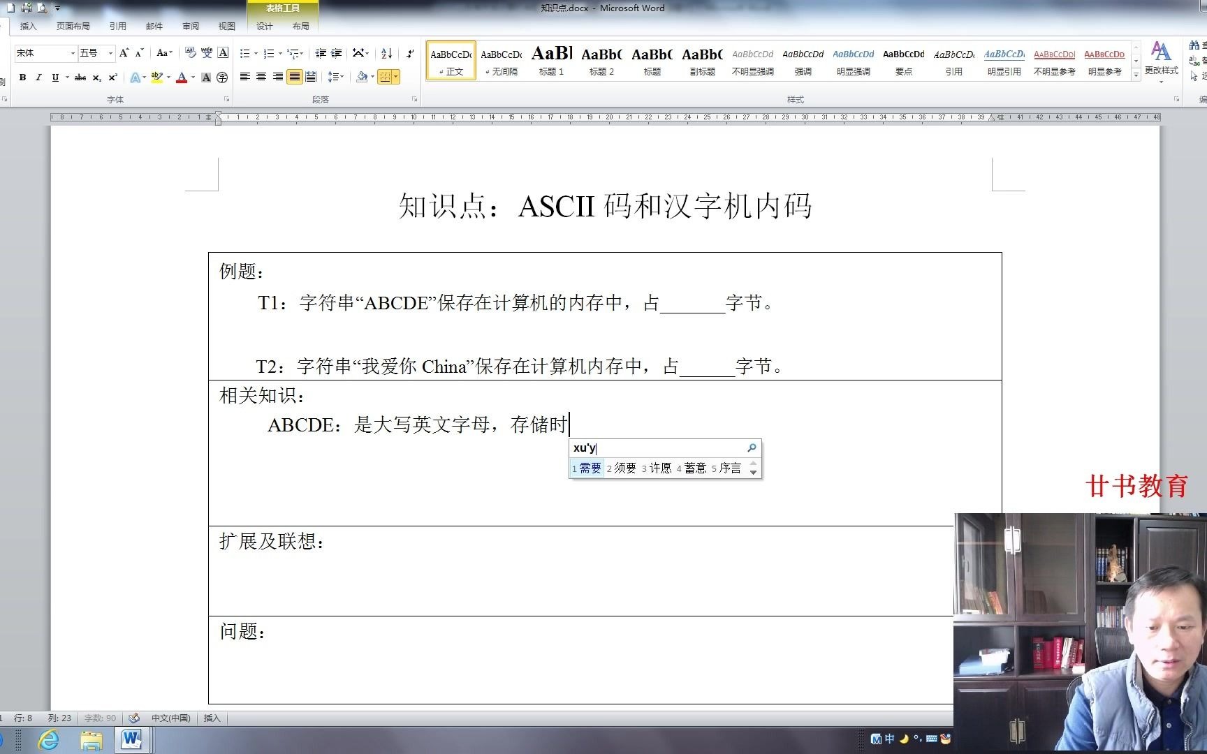The height and width of the screenshot is (754, 1207).
Task: Apply the character border icon
Action: pos(221,54)
